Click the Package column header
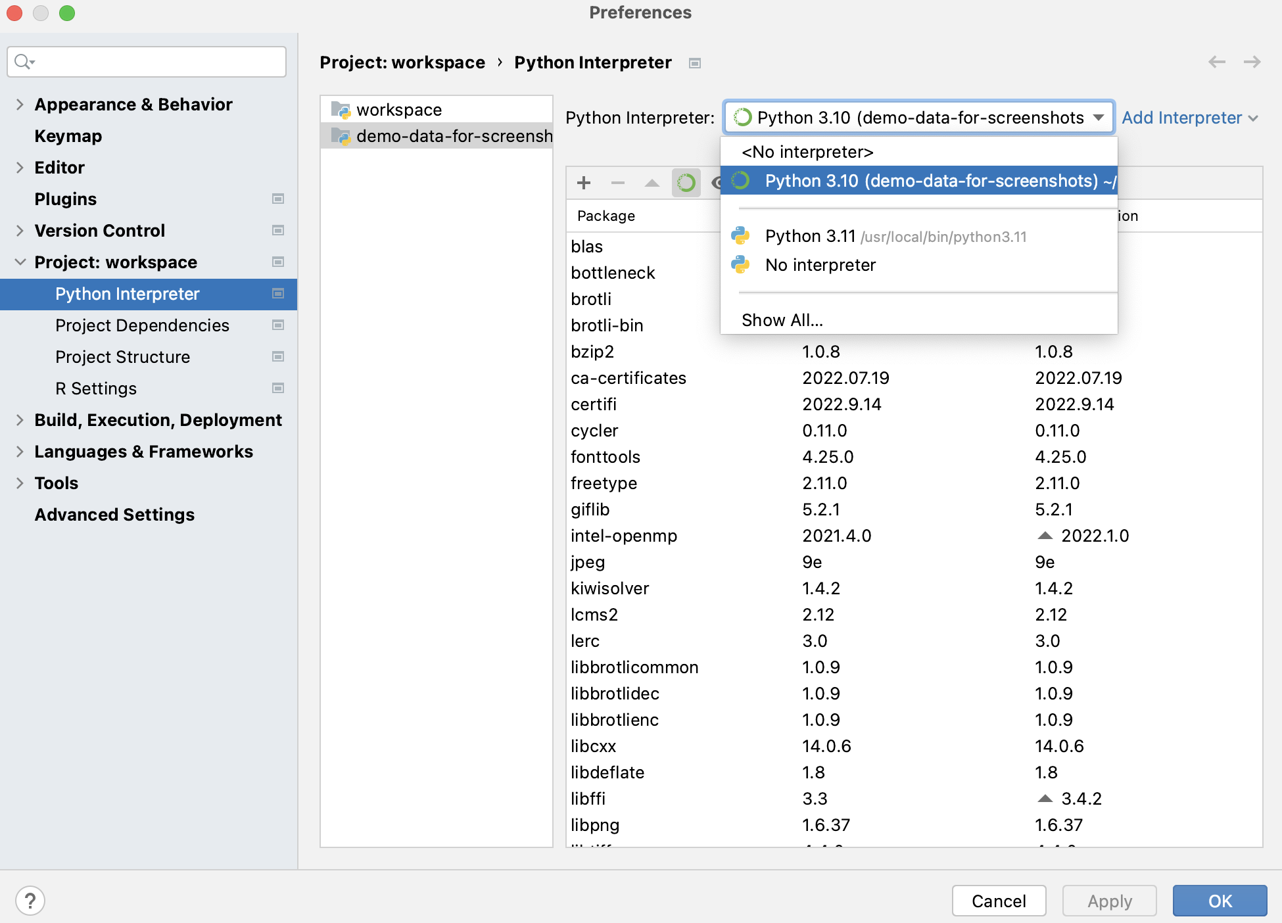Viewport: 1282px width, 923px height. (606, 216)
